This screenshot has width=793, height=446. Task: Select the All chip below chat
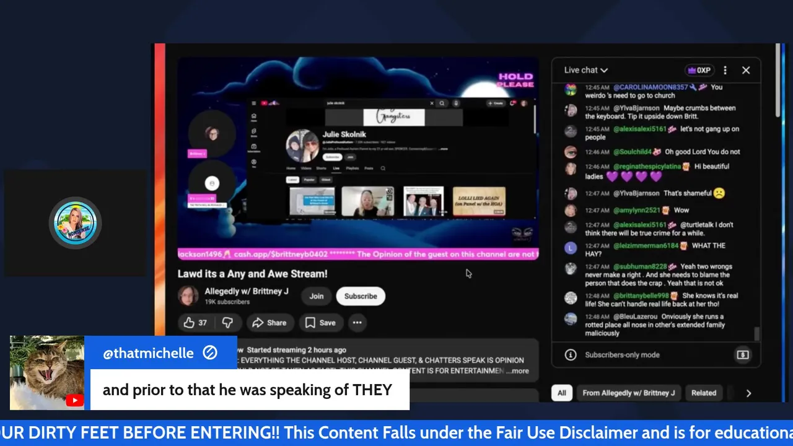(x=561, y=393)
